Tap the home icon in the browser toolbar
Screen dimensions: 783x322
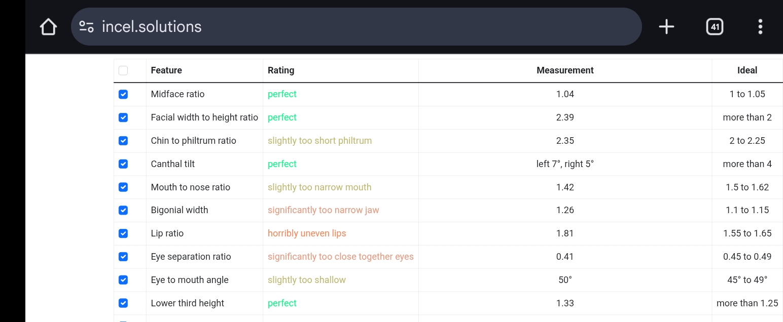48,26
